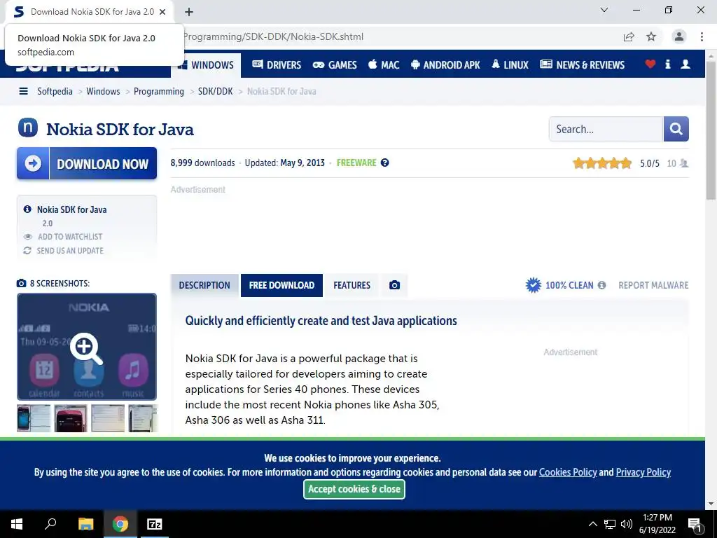717x538 pixels.
Task: Open second small red phone thumbnail
Action: [x=71, y=418]
